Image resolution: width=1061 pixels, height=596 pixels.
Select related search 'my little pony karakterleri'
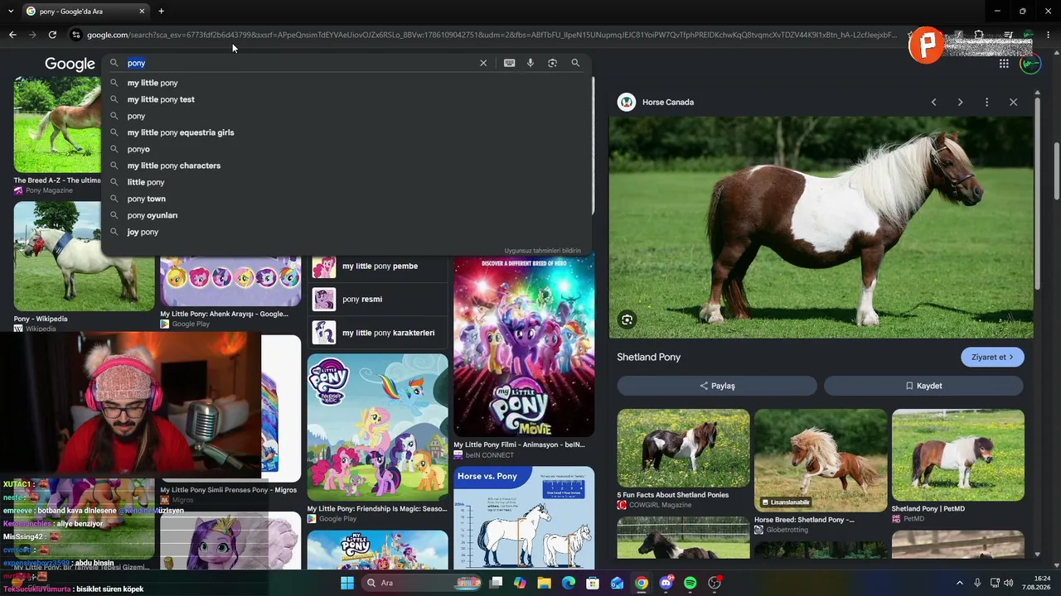pos(376,333)
